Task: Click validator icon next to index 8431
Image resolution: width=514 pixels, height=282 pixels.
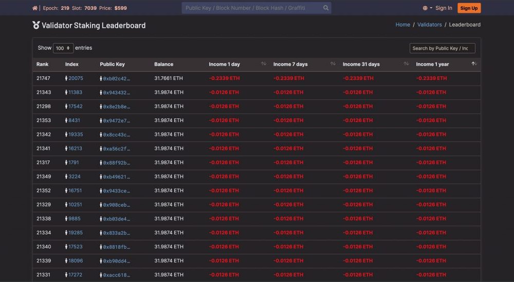Action: (66, 120)
